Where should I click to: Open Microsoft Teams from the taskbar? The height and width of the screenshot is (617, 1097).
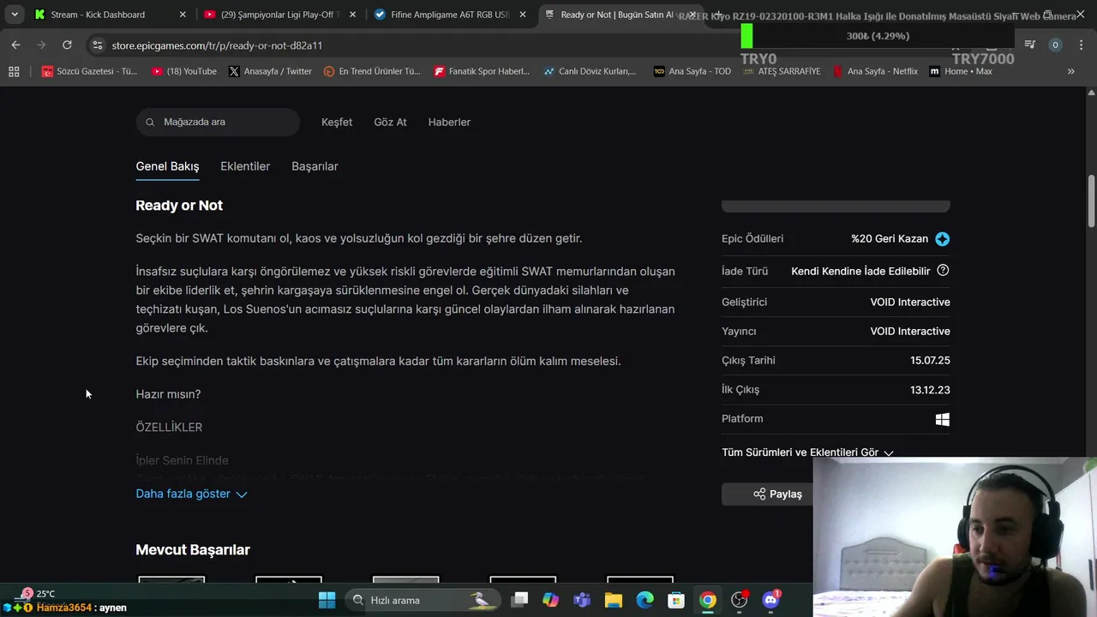[582, 600]
